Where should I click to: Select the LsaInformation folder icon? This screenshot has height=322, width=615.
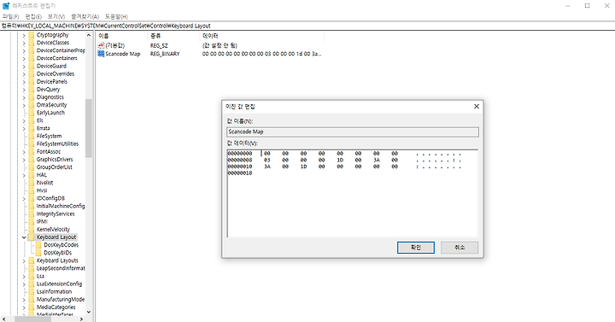click(x=32, y=292)
